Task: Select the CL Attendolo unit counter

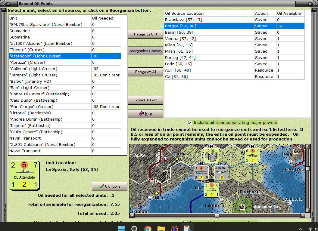Action: coord(24,175)
